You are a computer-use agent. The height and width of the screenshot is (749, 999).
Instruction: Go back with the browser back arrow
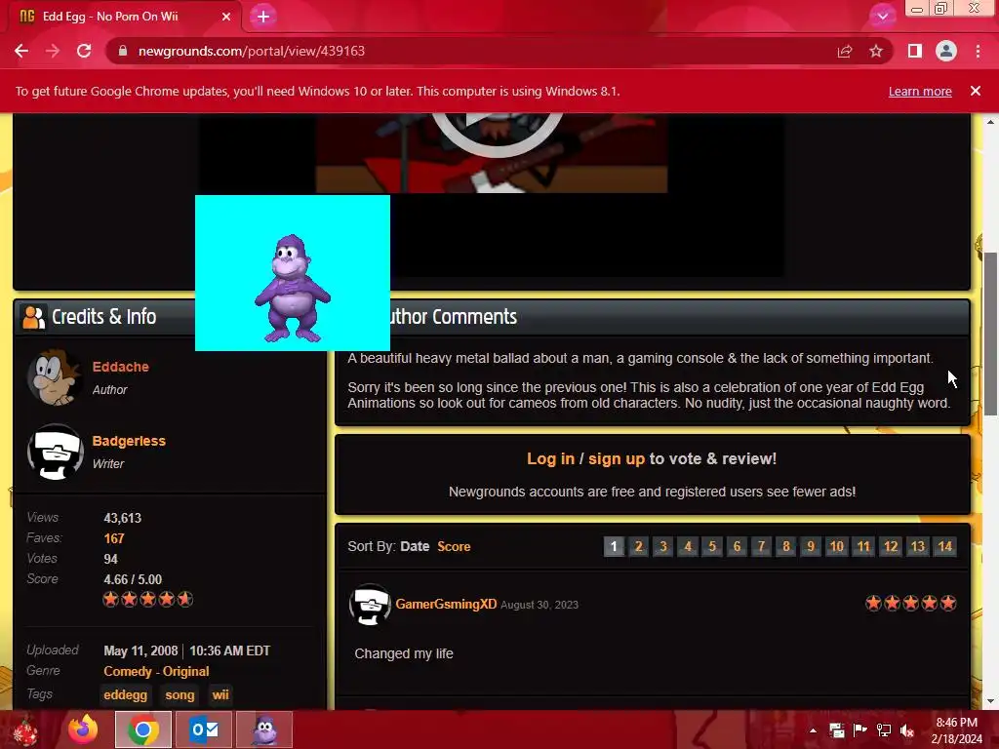pos(21,51)
